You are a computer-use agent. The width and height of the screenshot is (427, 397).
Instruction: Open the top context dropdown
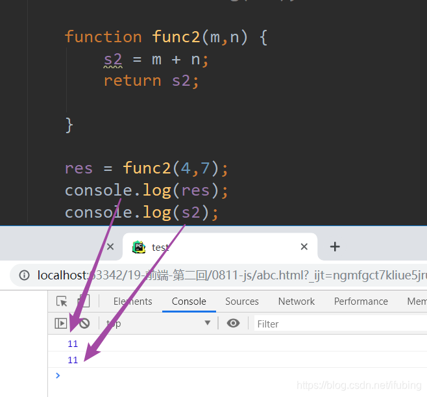point(158,324)
